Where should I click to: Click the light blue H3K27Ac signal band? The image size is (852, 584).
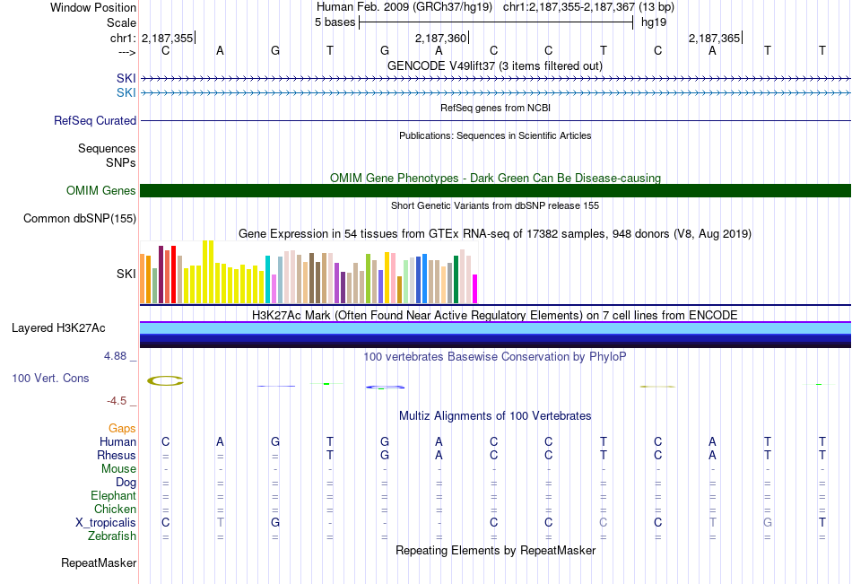[495, 329]
